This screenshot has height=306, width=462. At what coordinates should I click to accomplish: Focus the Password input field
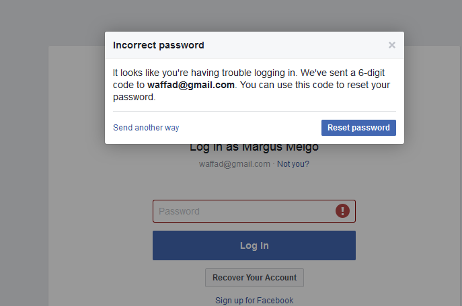242,211
